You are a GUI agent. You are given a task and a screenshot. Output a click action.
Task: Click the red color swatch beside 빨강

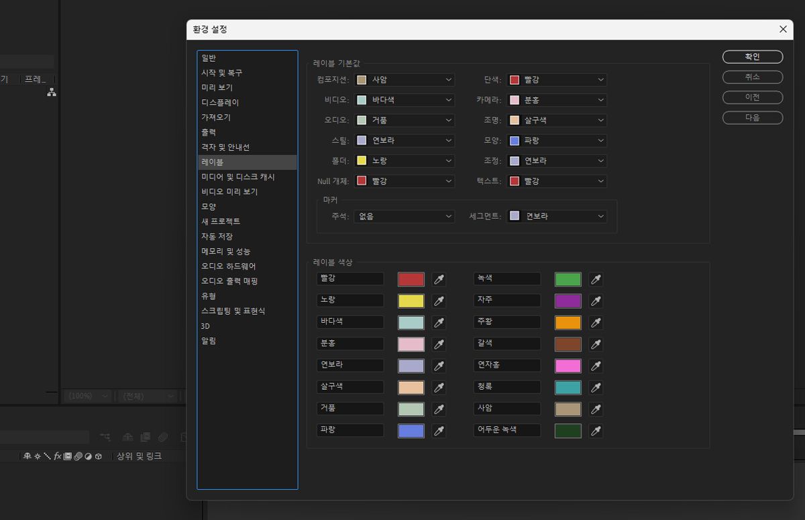click(411, 279)
